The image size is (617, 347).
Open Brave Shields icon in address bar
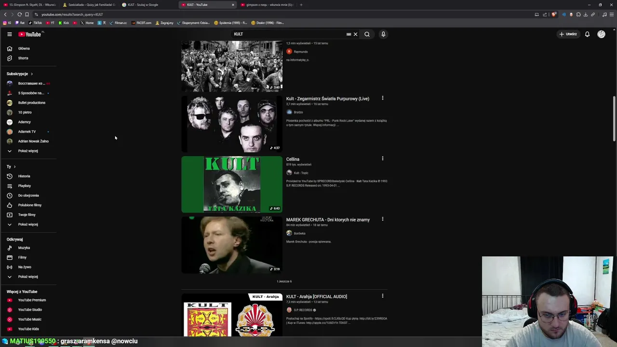(x=553, y=14)
